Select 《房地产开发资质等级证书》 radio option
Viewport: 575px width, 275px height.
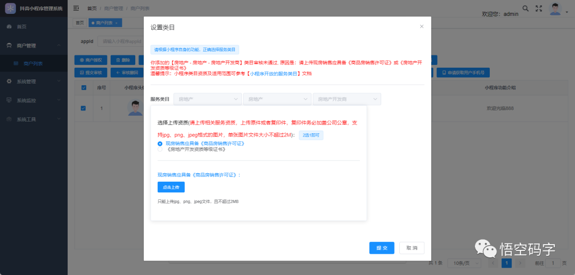click(160, 149)
